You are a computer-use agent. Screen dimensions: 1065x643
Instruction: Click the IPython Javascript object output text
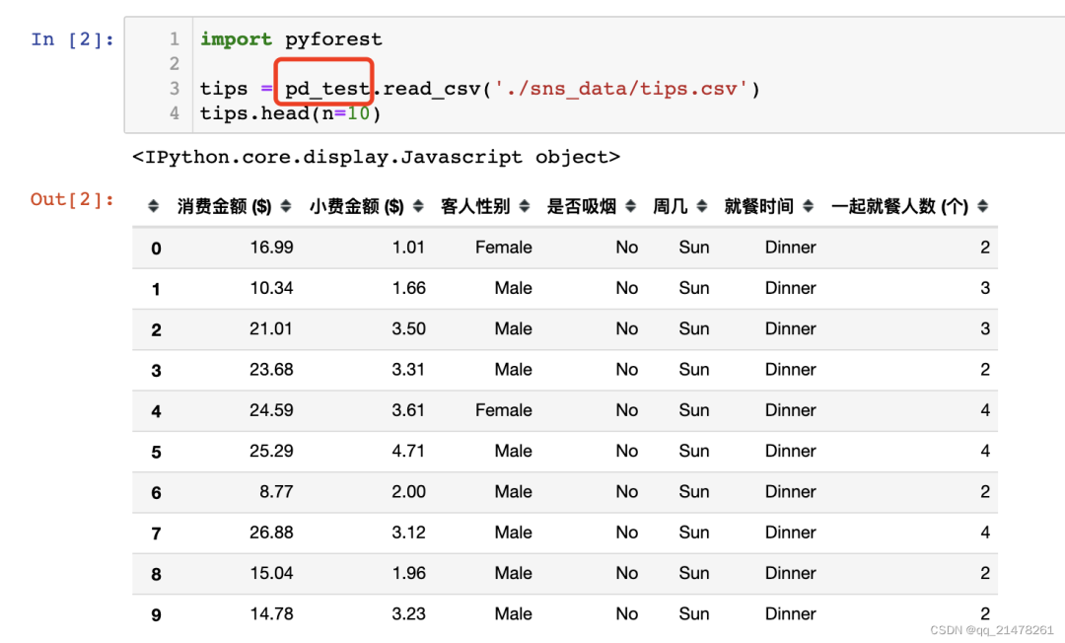376,158
